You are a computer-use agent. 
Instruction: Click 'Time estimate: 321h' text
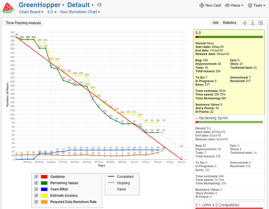210,91
